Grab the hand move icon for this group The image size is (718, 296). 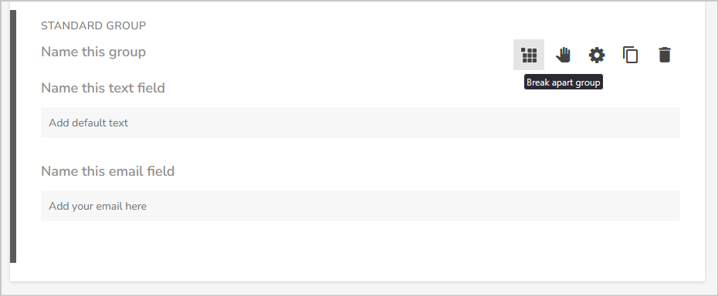pyautogui.click(x=563, y=55)
